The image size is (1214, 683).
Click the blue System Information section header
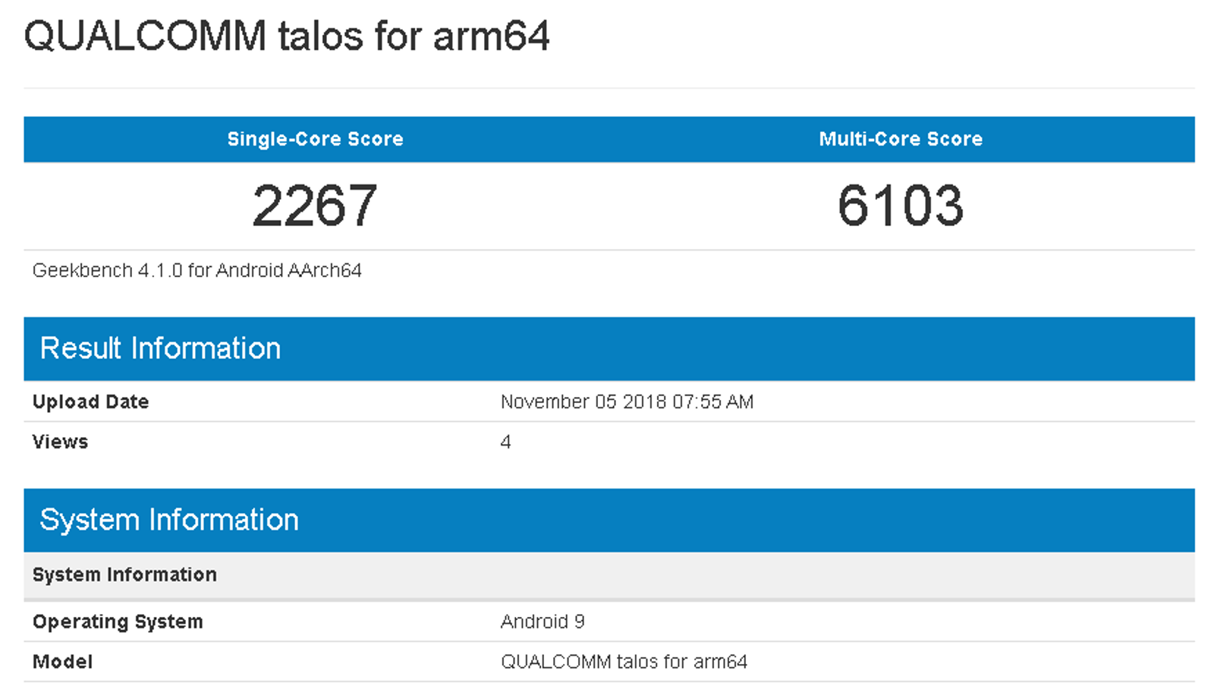point(168,520)
